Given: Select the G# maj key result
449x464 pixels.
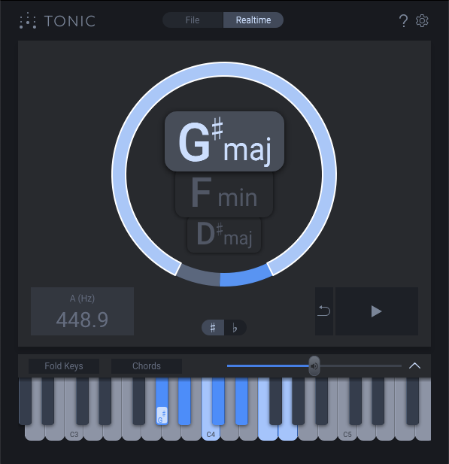Looking at the screenshot, I should click(x=224, y=141).
